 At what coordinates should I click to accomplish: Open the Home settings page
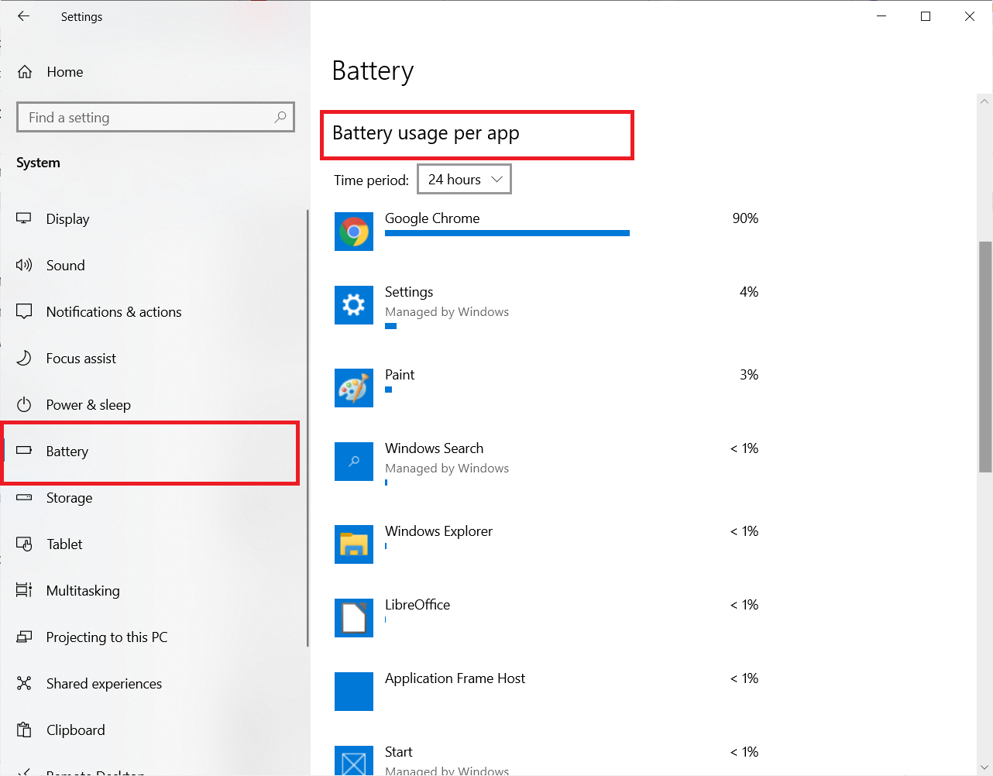coord(65,72)
